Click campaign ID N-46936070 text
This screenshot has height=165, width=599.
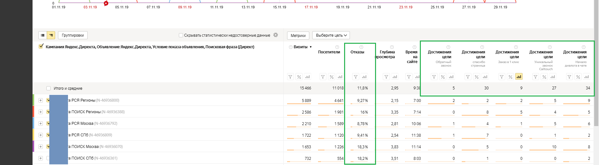tap(111, 147)
